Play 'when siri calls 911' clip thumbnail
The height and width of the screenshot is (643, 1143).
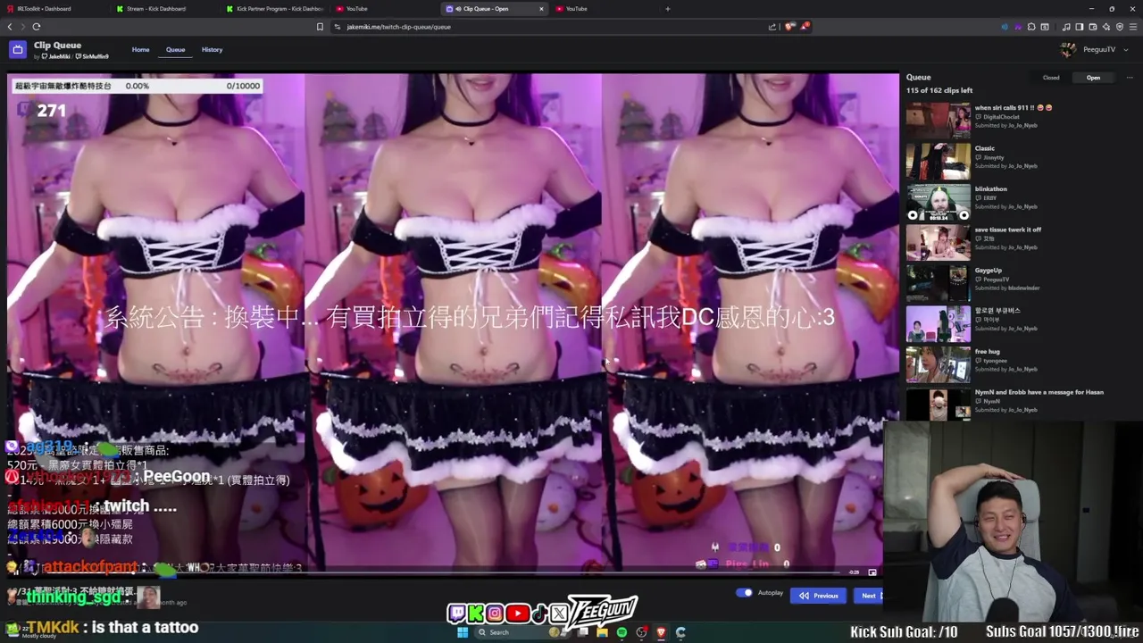[x=938, y=119]
